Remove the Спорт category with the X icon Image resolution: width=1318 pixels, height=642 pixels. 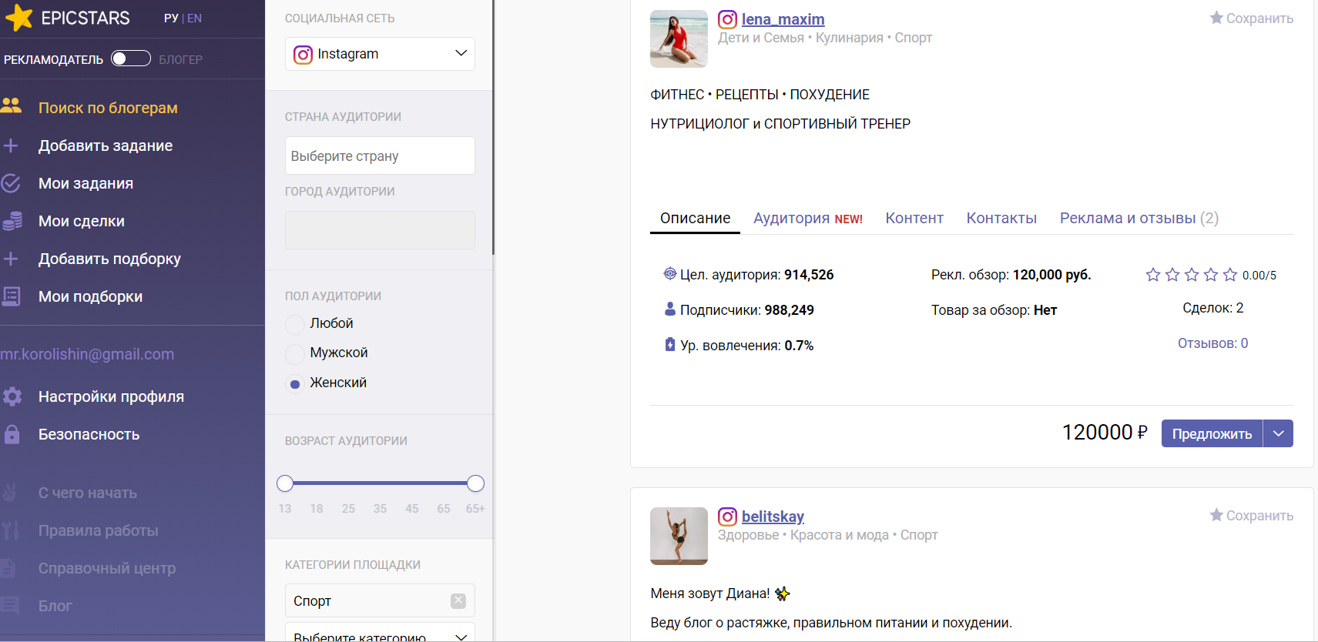click(x=458, y=600)
